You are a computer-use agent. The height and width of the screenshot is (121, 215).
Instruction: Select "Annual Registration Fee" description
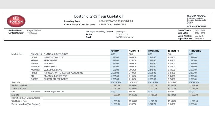click(x=54, y=92)
